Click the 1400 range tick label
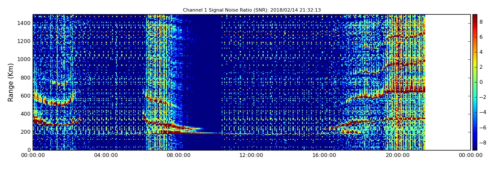Image resolution: width=494 pixels, height=175 pixels. tap(24, 23)
